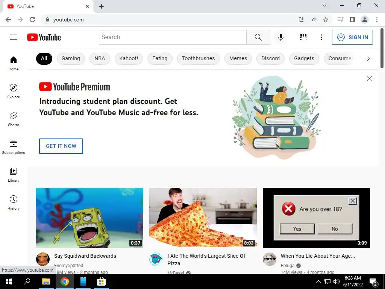Select the Memes chip

[238, 58]
